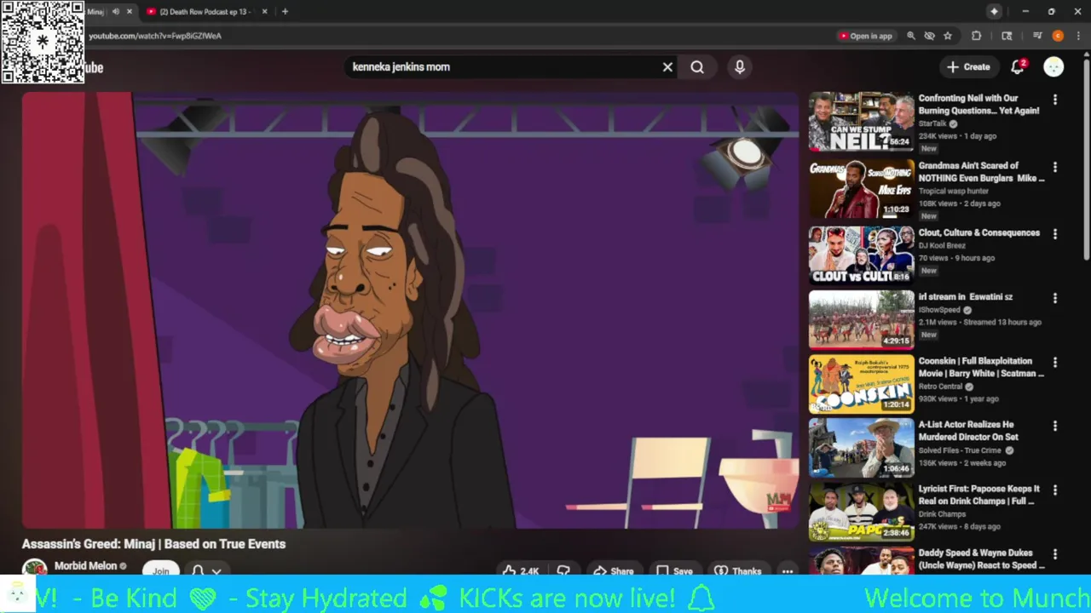
Task: Dislike the video
Action: coord(563,570)
